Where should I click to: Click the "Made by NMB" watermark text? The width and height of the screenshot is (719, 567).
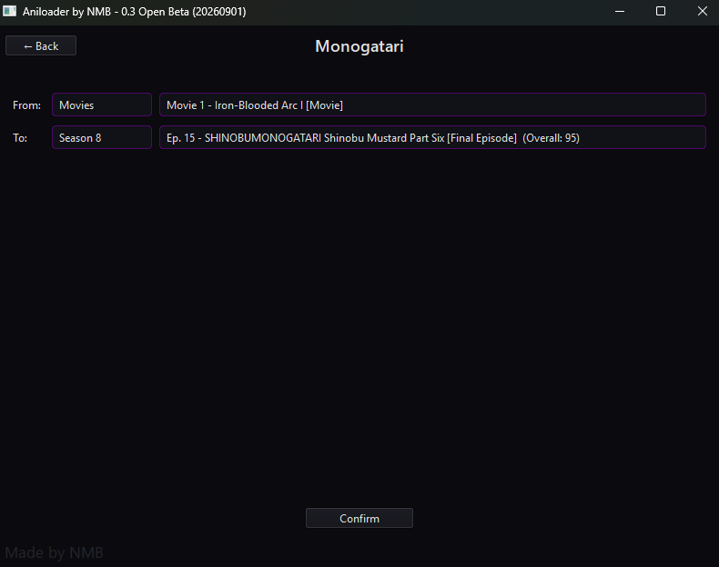(x=54, y=552)
